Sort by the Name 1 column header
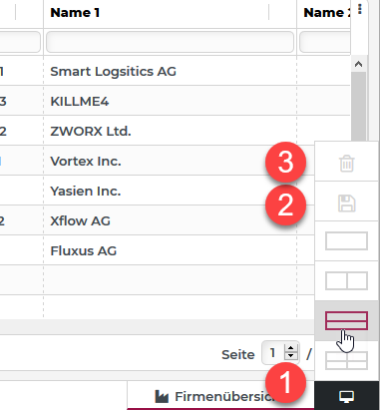Screen dimensions: 380x410 [x=75, y=13]
